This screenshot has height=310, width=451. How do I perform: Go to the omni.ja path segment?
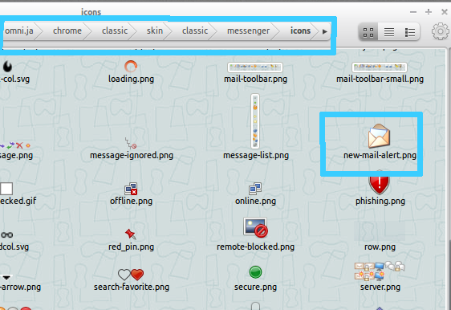click(19, 31)
